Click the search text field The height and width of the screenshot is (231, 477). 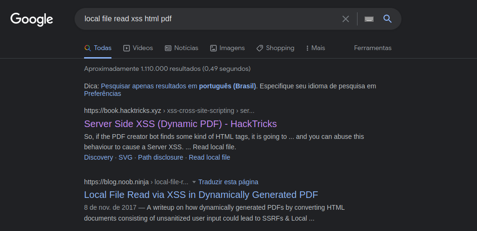click(x=210, y=19)
